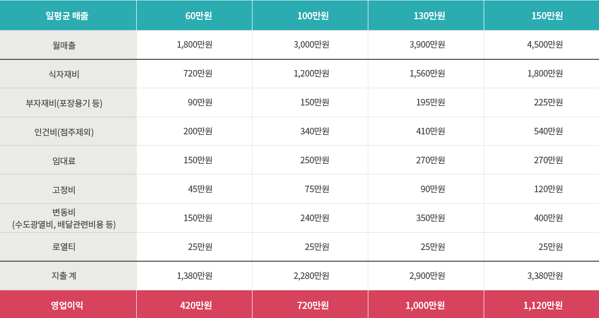Click the 로열티 row label
This screenshot has width=599, height=318.
[x=68, y=246]
